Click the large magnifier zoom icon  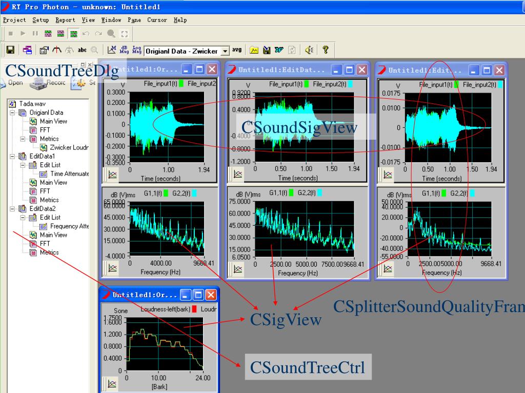pos(111,33)
